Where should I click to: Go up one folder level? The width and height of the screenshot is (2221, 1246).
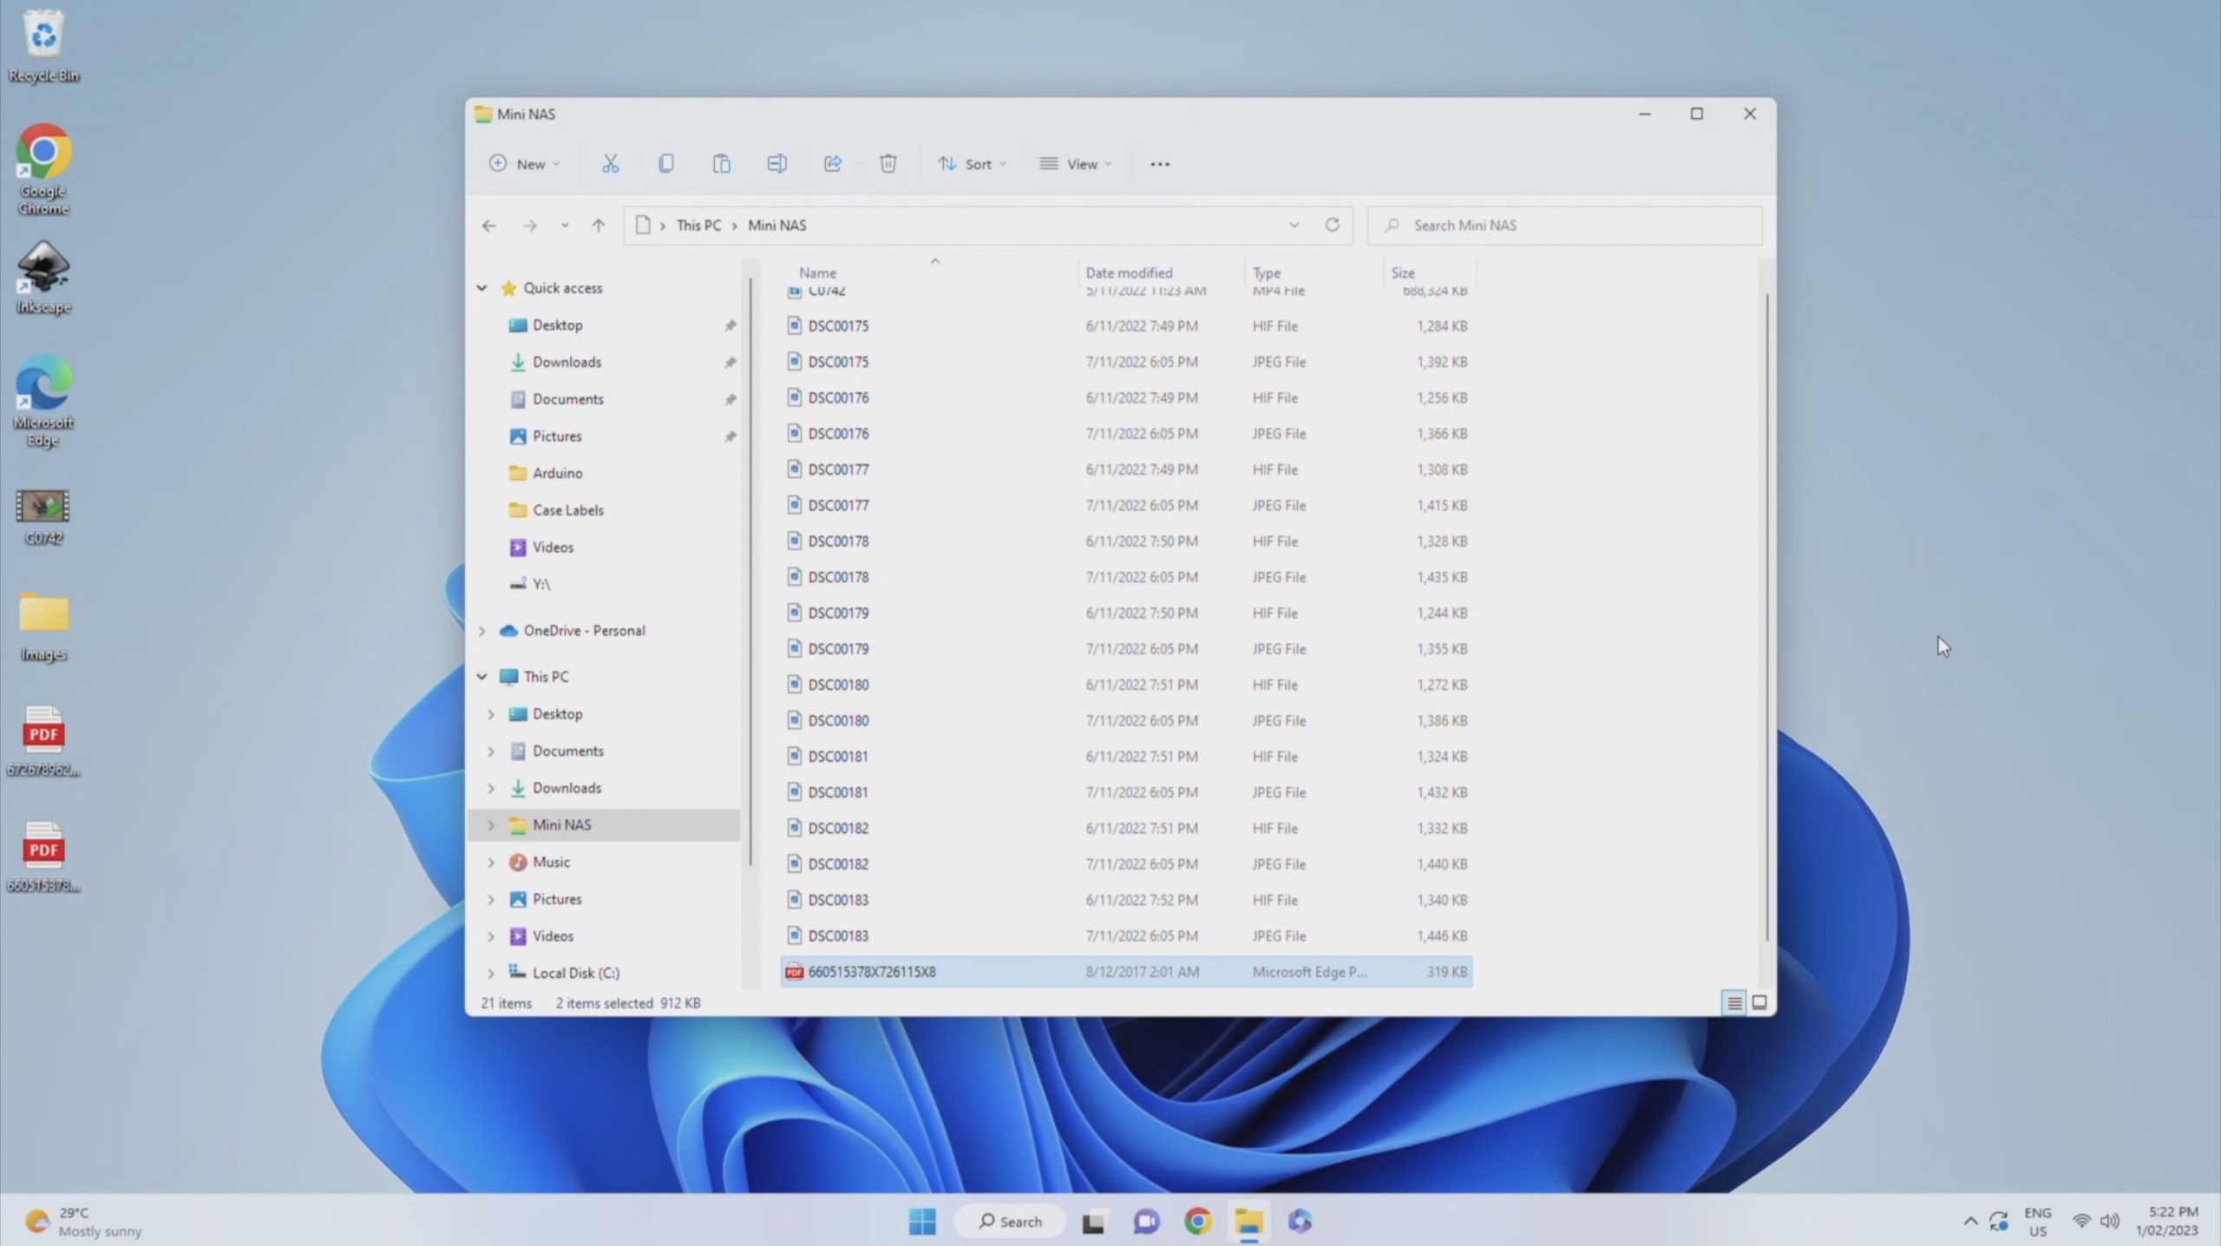point(598,226)
